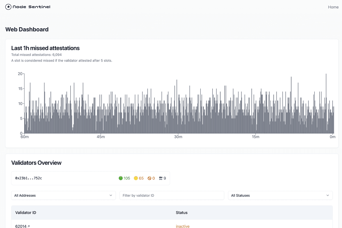
Task: Click the Web Dashboard page heading
Action: point(27,29)
